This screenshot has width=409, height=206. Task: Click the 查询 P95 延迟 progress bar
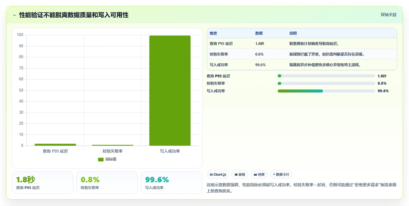coord(326,76)
